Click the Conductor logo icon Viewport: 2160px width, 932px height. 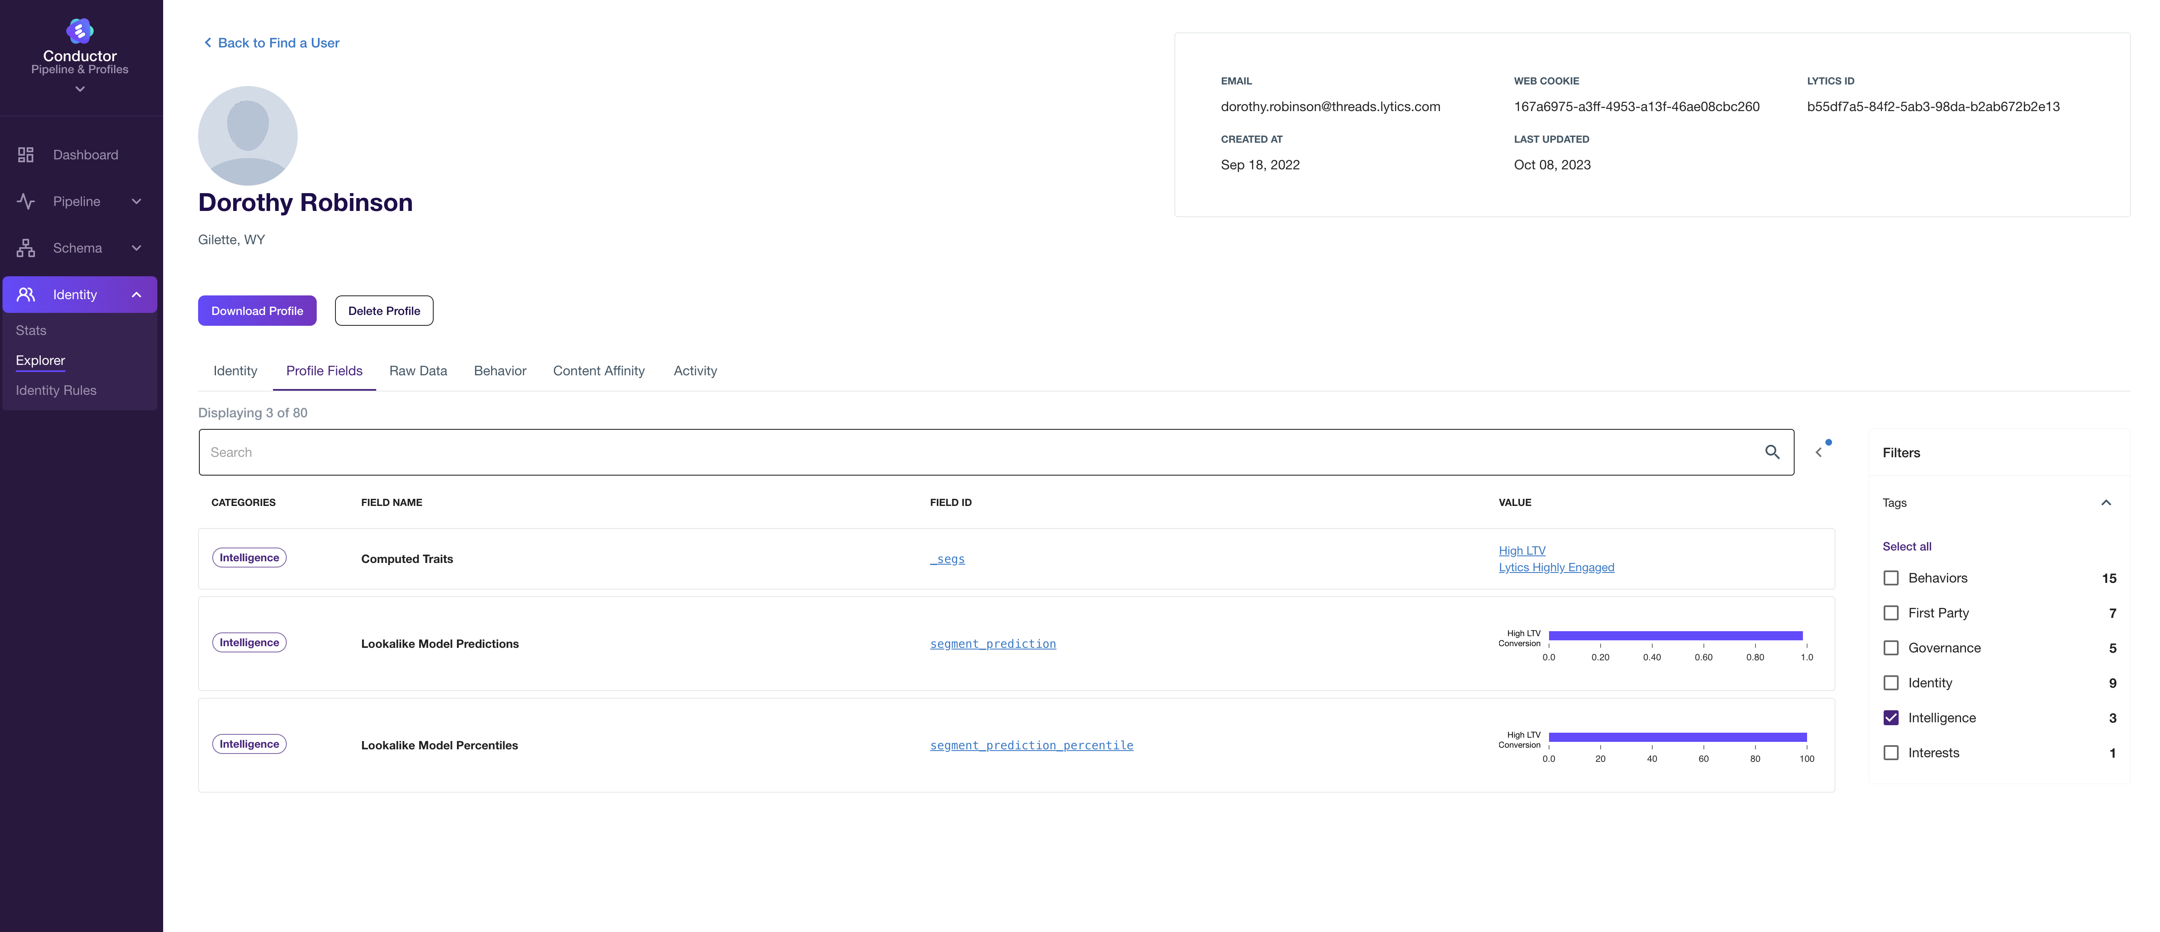point(79,31)
